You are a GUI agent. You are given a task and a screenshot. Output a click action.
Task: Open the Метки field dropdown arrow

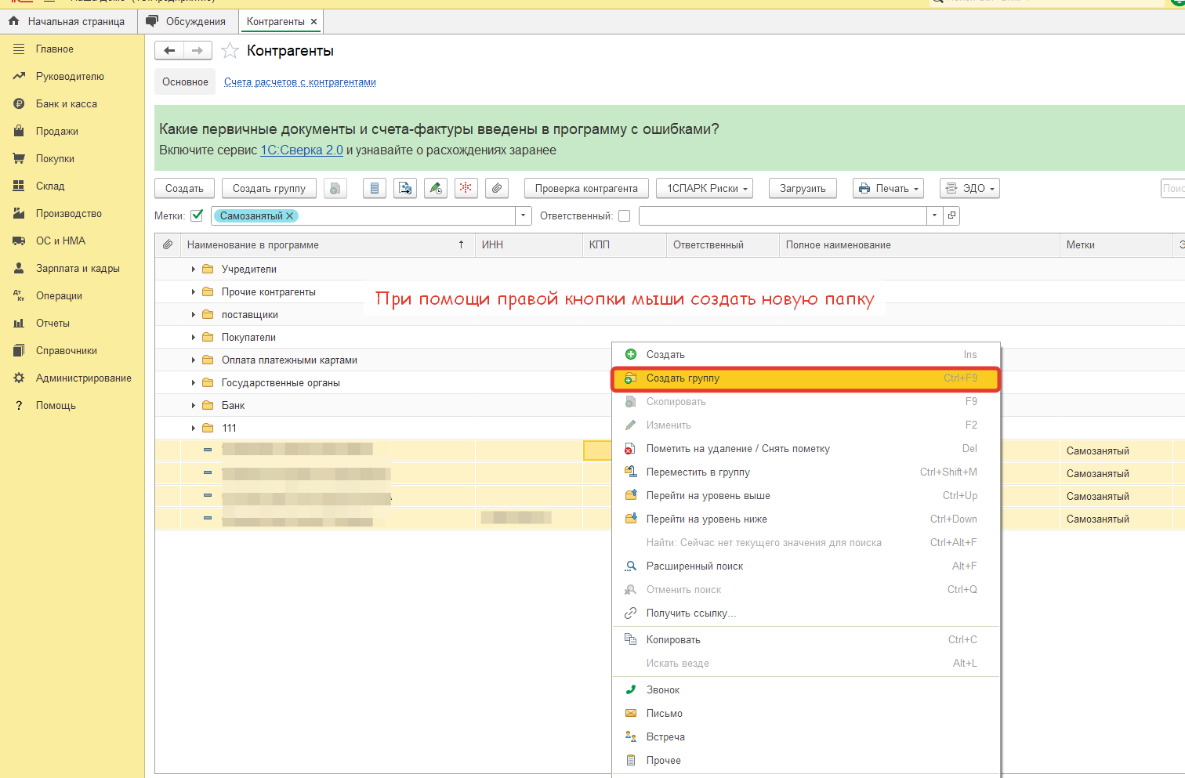pyautogui.click(x=523, y=215)
